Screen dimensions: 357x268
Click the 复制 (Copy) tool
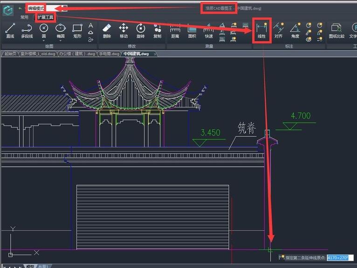[x=157, y=30]
